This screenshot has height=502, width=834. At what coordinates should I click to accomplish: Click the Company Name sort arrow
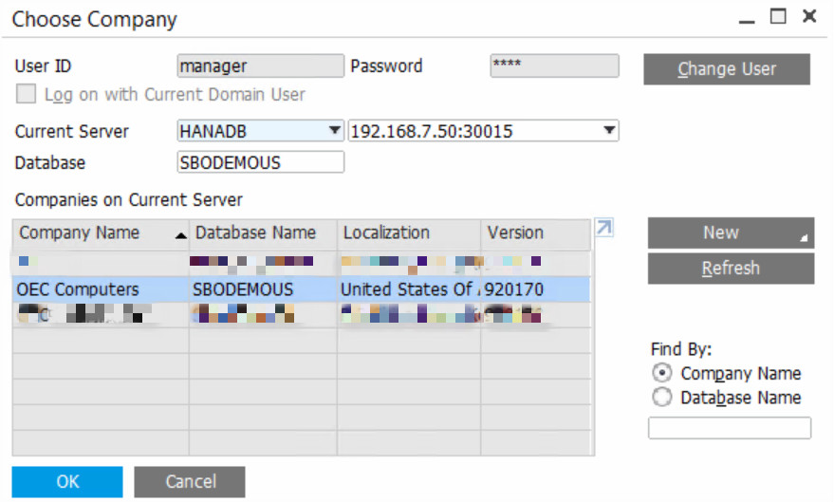coord(181,234)
